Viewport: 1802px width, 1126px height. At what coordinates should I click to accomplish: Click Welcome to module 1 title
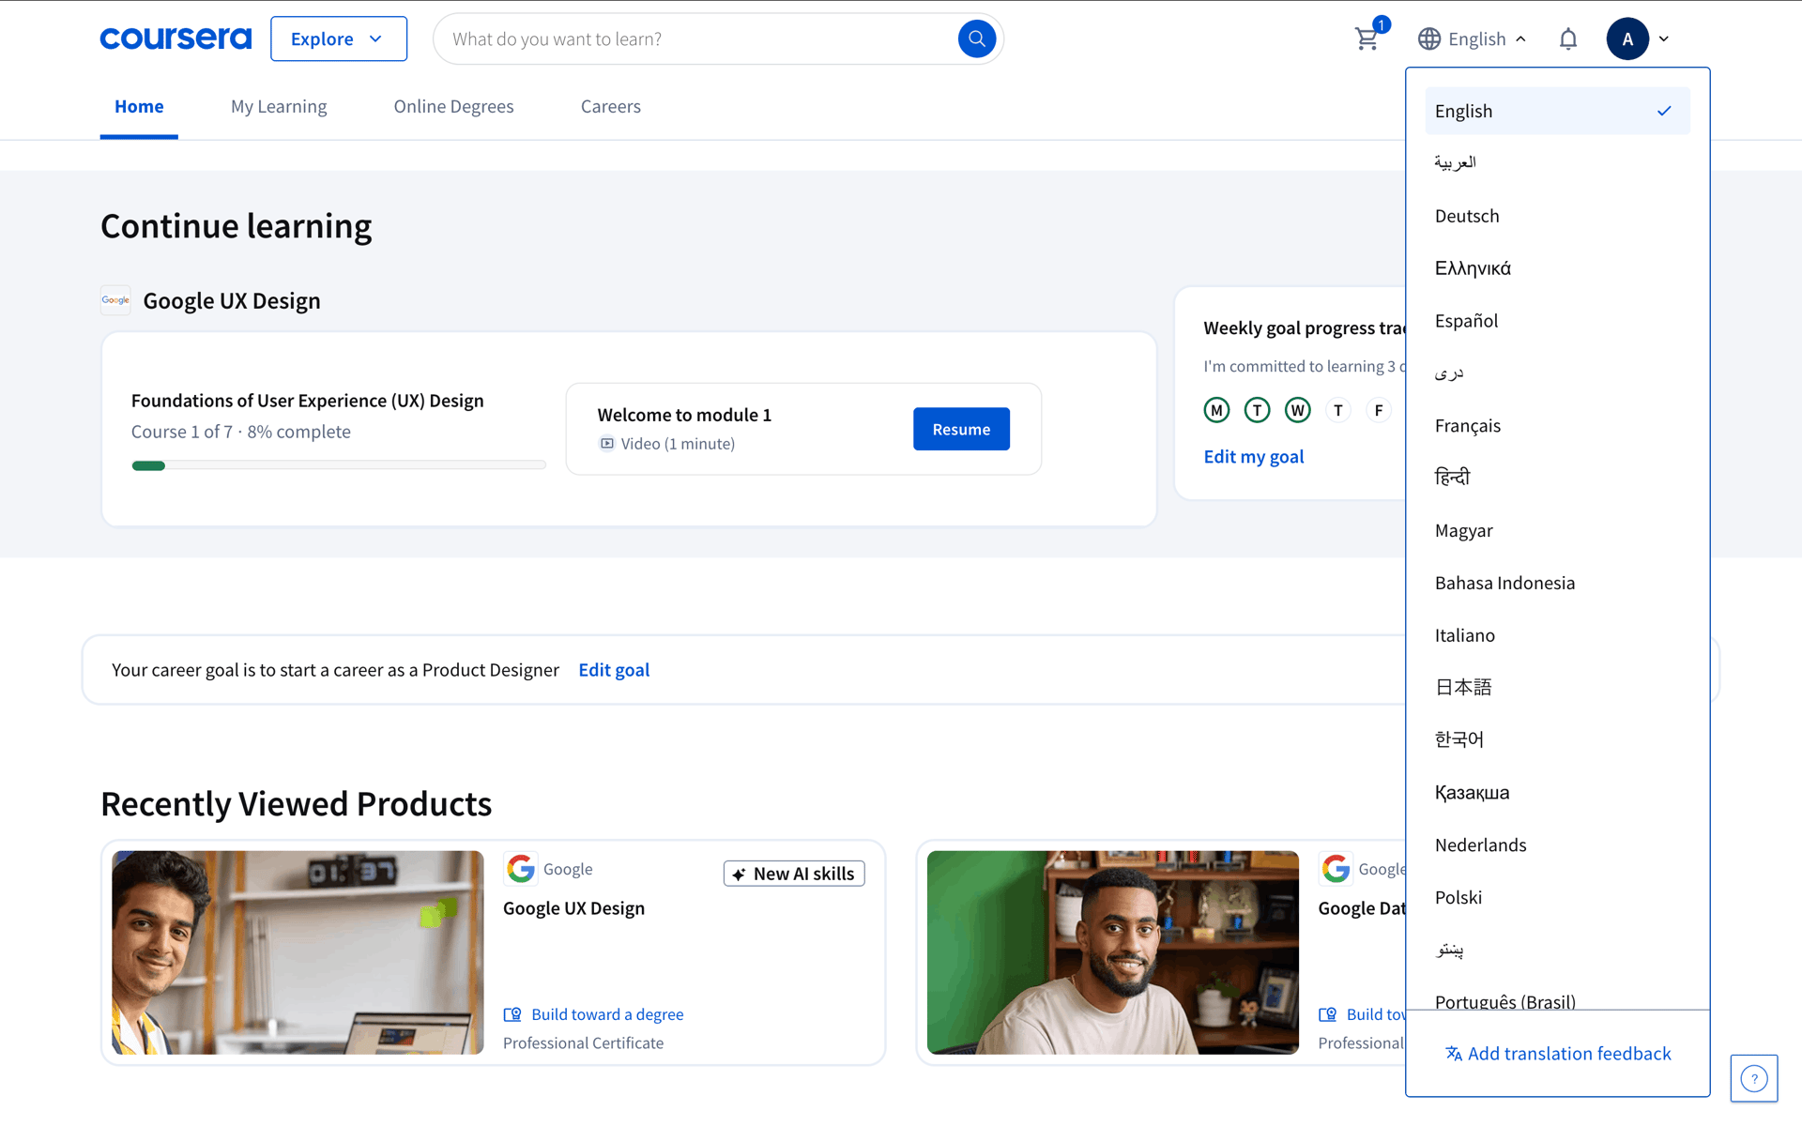point(684,415)
